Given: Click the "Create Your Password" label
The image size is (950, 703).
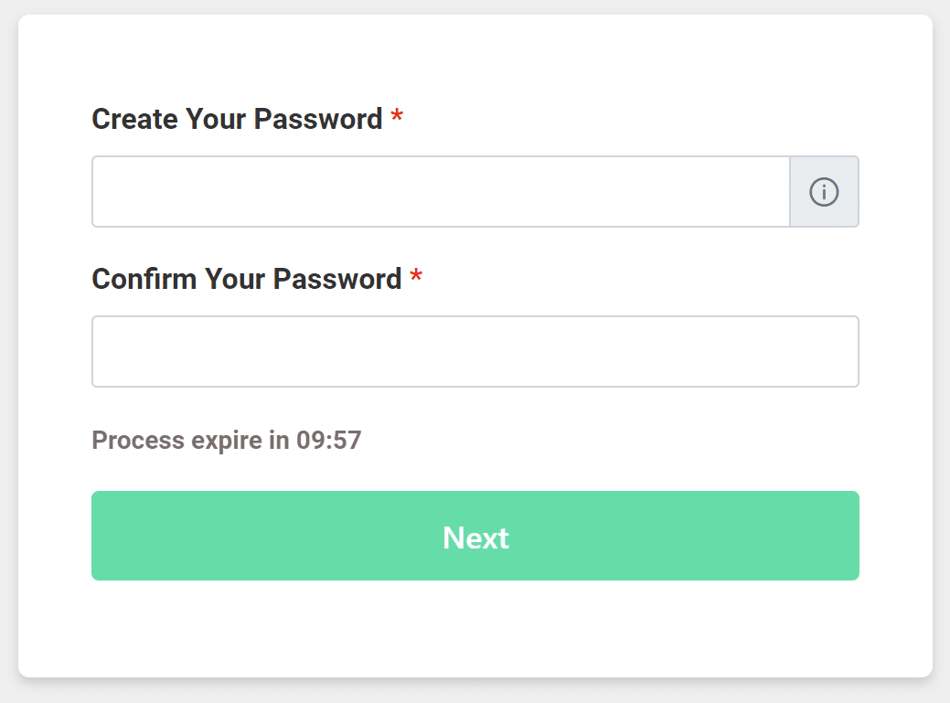Looking at the screenshot, I should pyautogui.click(x=237, y=119).
